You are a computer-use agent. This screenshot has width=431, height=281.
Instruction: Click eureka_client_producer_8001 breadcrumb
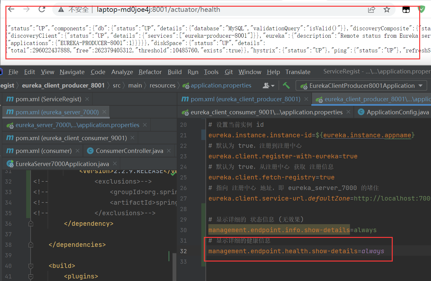pos(63,85)
